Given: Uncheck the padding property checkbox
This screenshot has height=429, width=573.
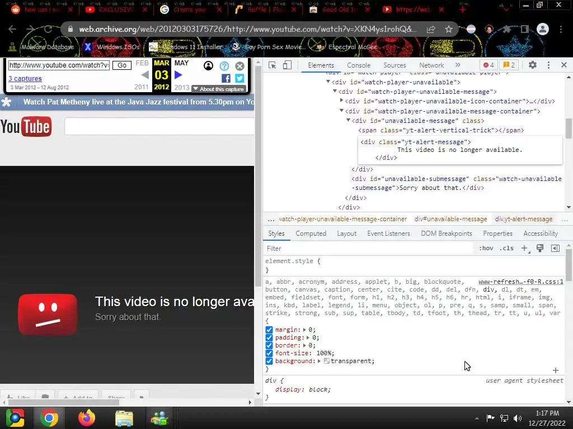Looking at the screenshot, I should [x=269, y=337].
